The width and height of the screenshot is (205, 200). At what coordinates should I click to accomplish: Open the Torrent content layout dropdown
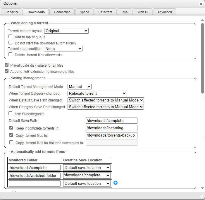(x=66, y=31)
